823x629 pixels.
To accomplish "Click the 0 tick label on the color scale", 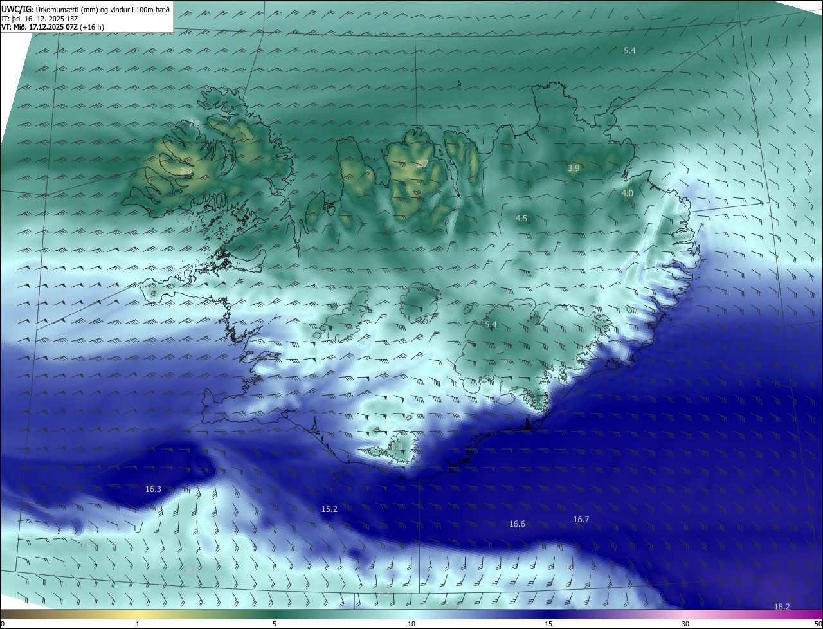I will coord(3,624).
